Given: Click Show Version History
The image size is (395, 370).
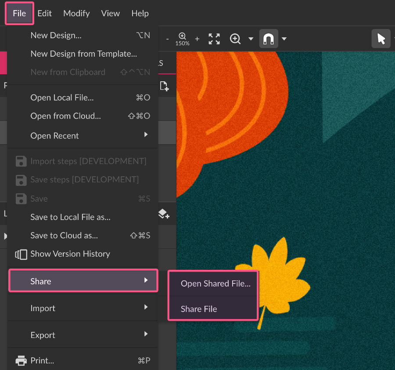Looking at the screenshot, I should click(x=70, y=254).
